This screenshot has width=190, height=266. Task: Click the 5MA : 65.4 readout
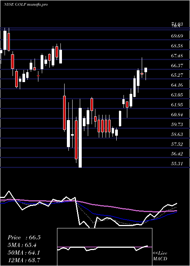click(x=22, y=245)
